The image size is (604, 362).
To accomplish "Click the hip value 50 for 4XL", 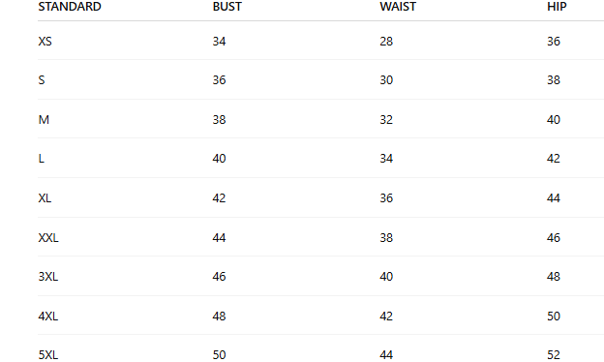I will click(x=554, y=317).
